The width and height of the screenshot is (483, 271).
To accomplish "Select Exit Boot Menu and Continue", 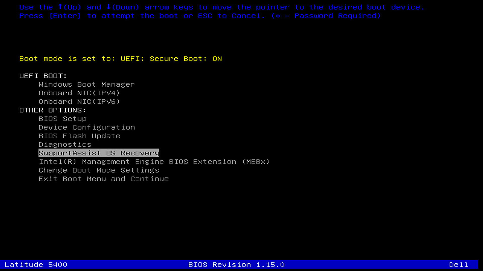I will coord(103,179).
